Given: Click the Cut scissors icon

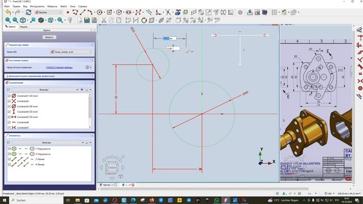Looking at the screenshot, I should pyautogui.click(x=104, y=20).
